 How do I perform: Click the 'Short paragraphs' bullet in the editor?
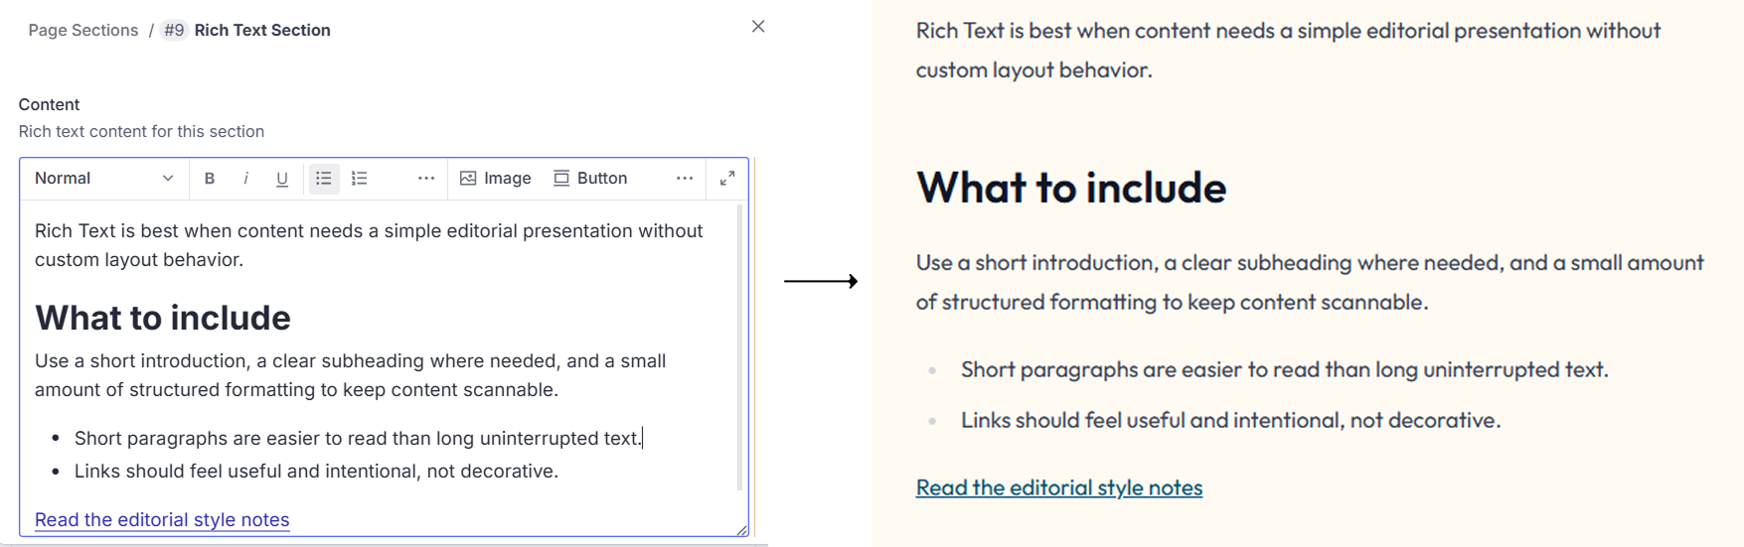359,439
